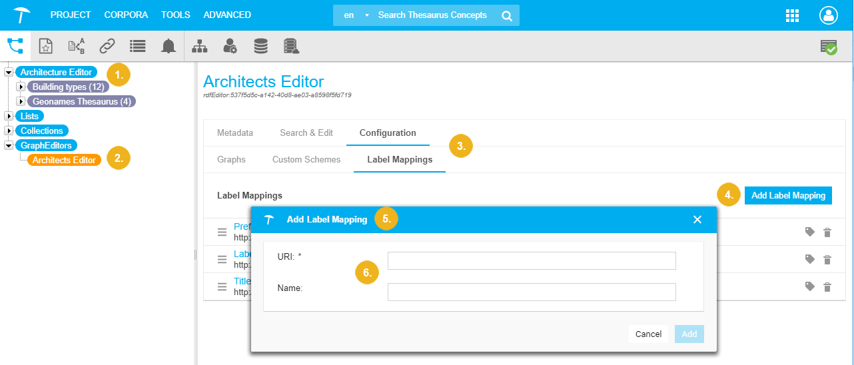854x365 pixels.
Task: Click the starred document toolbar icon
Action: [45, 46]
